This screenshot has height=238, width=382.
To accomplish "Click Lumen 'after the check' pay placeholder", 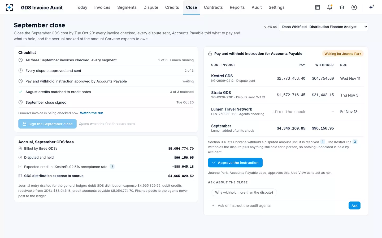I will (289, 112).
